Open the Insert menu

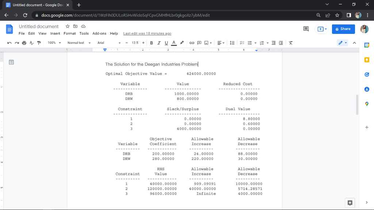pyautogui.click(x=55, y=34)
